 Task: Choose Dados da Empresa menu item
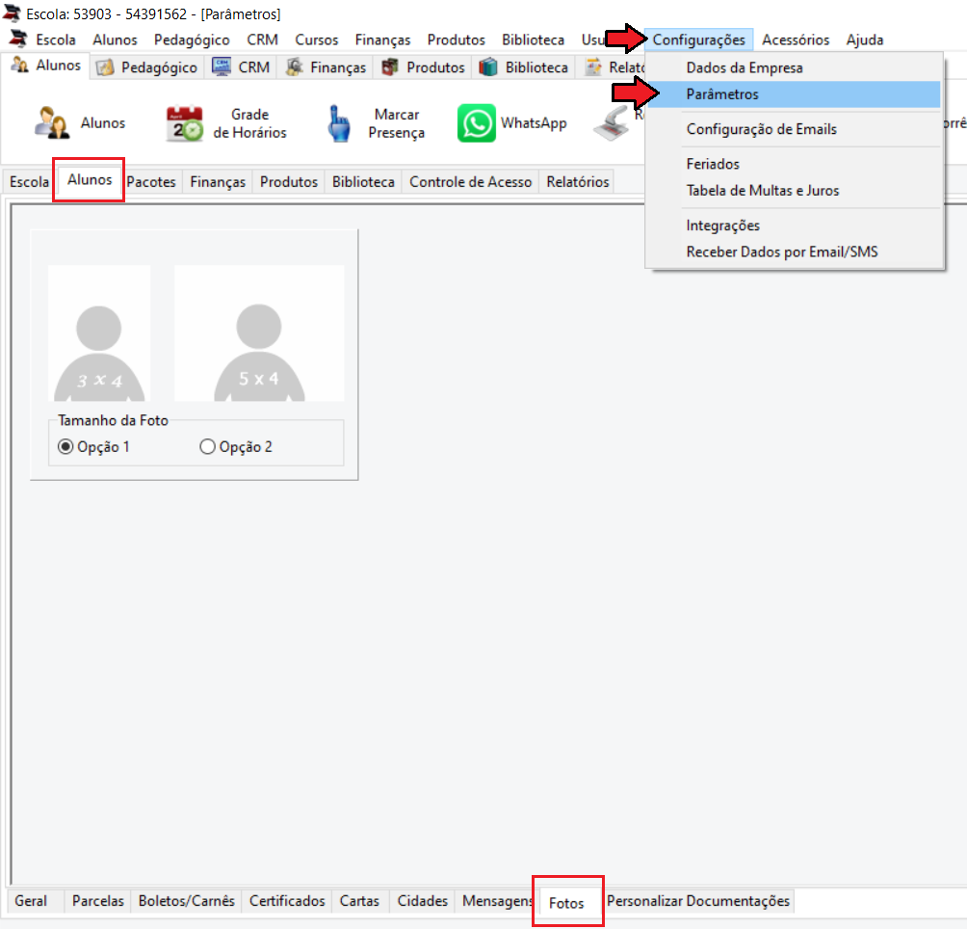point(794,67)
